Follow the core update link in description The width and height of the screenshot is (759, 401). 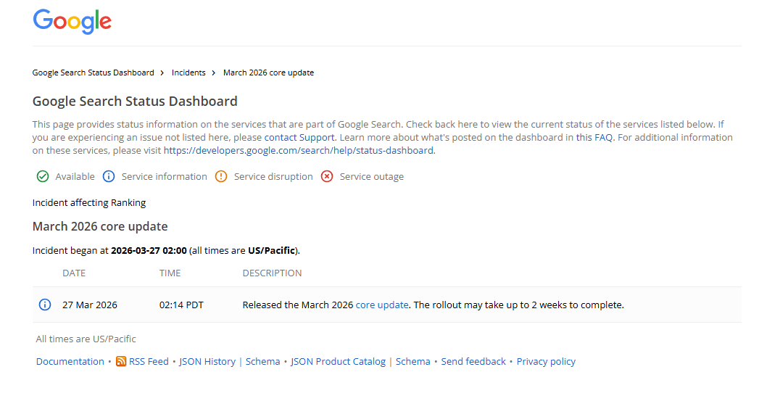click(382, 305)
